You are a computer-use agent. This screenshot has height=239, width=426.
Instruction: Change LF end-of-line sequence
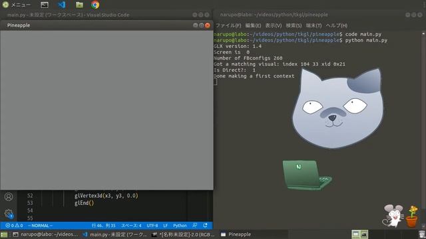pos(165,226)
